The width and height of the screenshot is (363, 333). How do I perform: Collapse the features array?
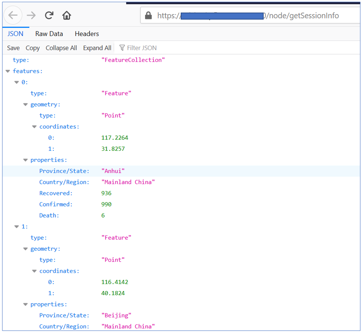8,71
